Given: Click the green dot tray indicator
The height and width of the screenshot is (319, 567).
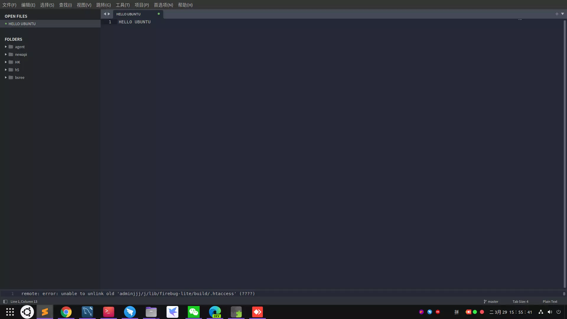Looking at the screenshot, I should 475,312.
